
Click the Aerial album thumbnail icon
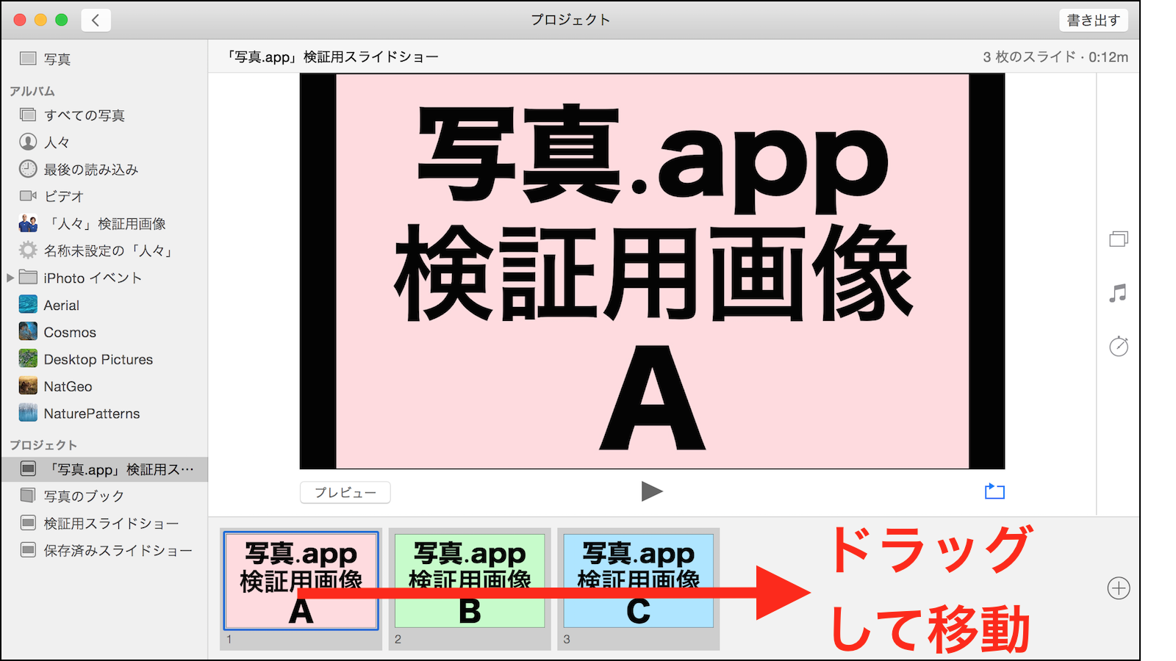pos(28,305)
